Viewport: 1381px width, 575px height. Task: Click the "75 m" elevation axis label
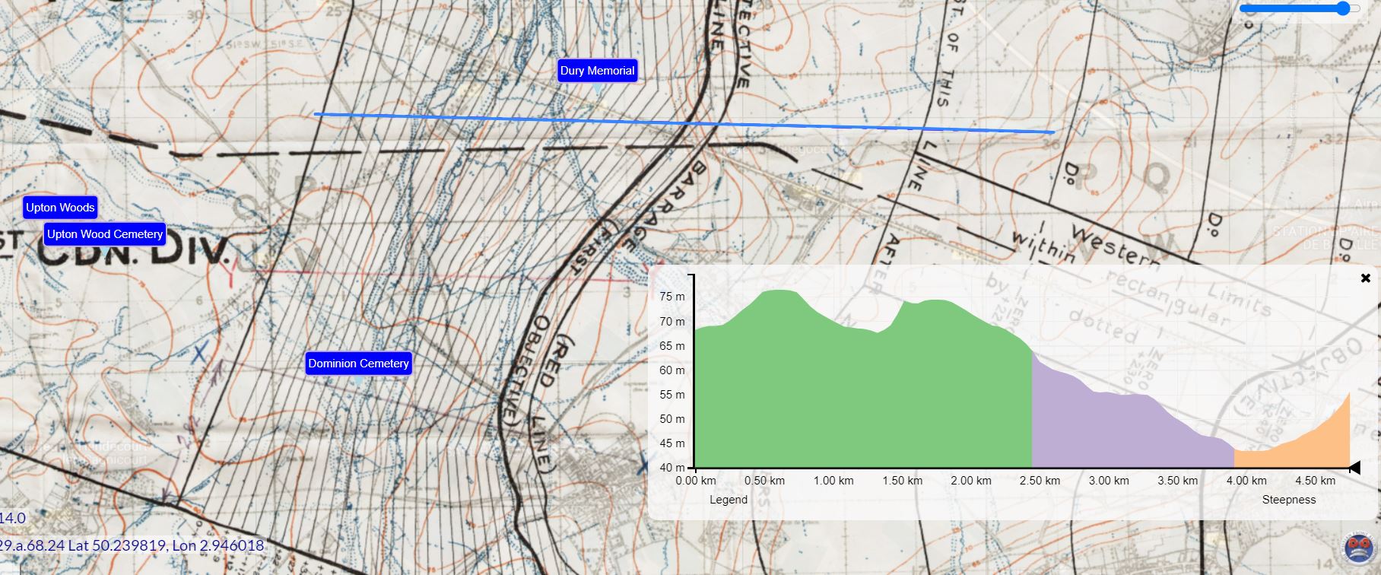[672, 297]
